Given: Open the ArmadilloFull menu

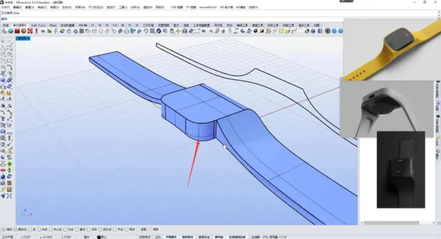Looking at the screenshot, I should coord(208,7).
